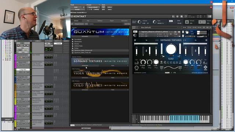The width and height of the screenshot is (235, 132).
Task: Open Instruments tab under Violin Textures library
Action: (85, 78)
